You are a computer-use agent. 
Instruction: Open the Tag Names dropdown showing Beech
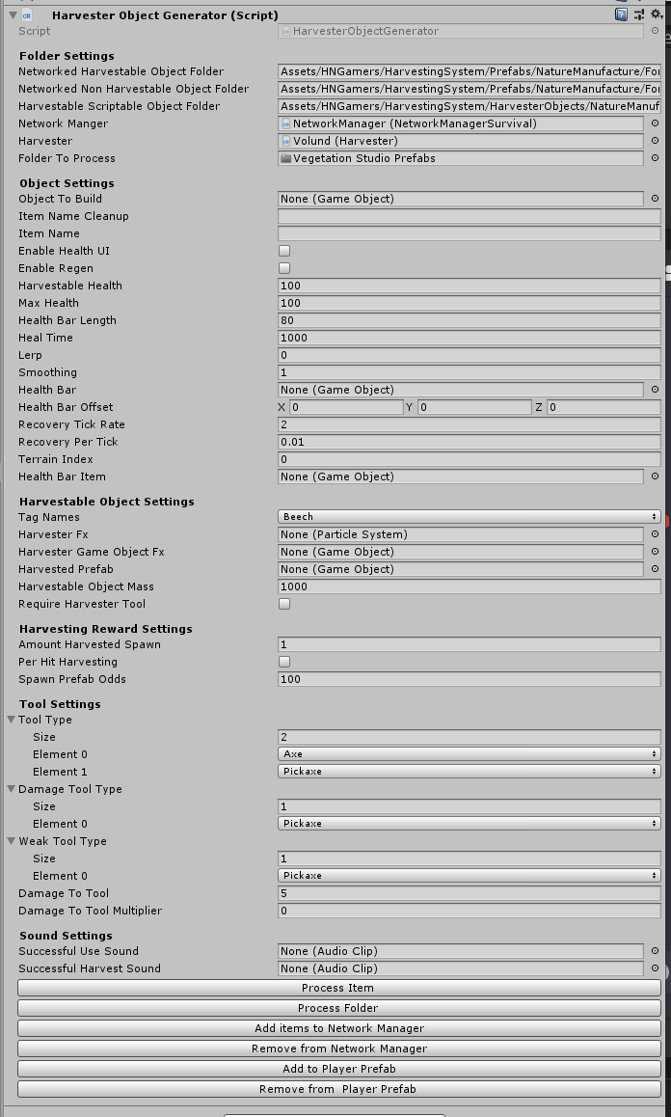tap(469, 517)
